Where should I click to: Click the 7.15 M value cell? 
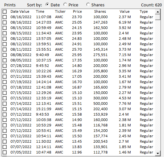(x=125, y=55)
